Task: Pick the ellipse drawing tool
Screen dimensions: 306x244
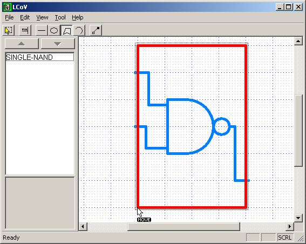Action: click(54, 30)
